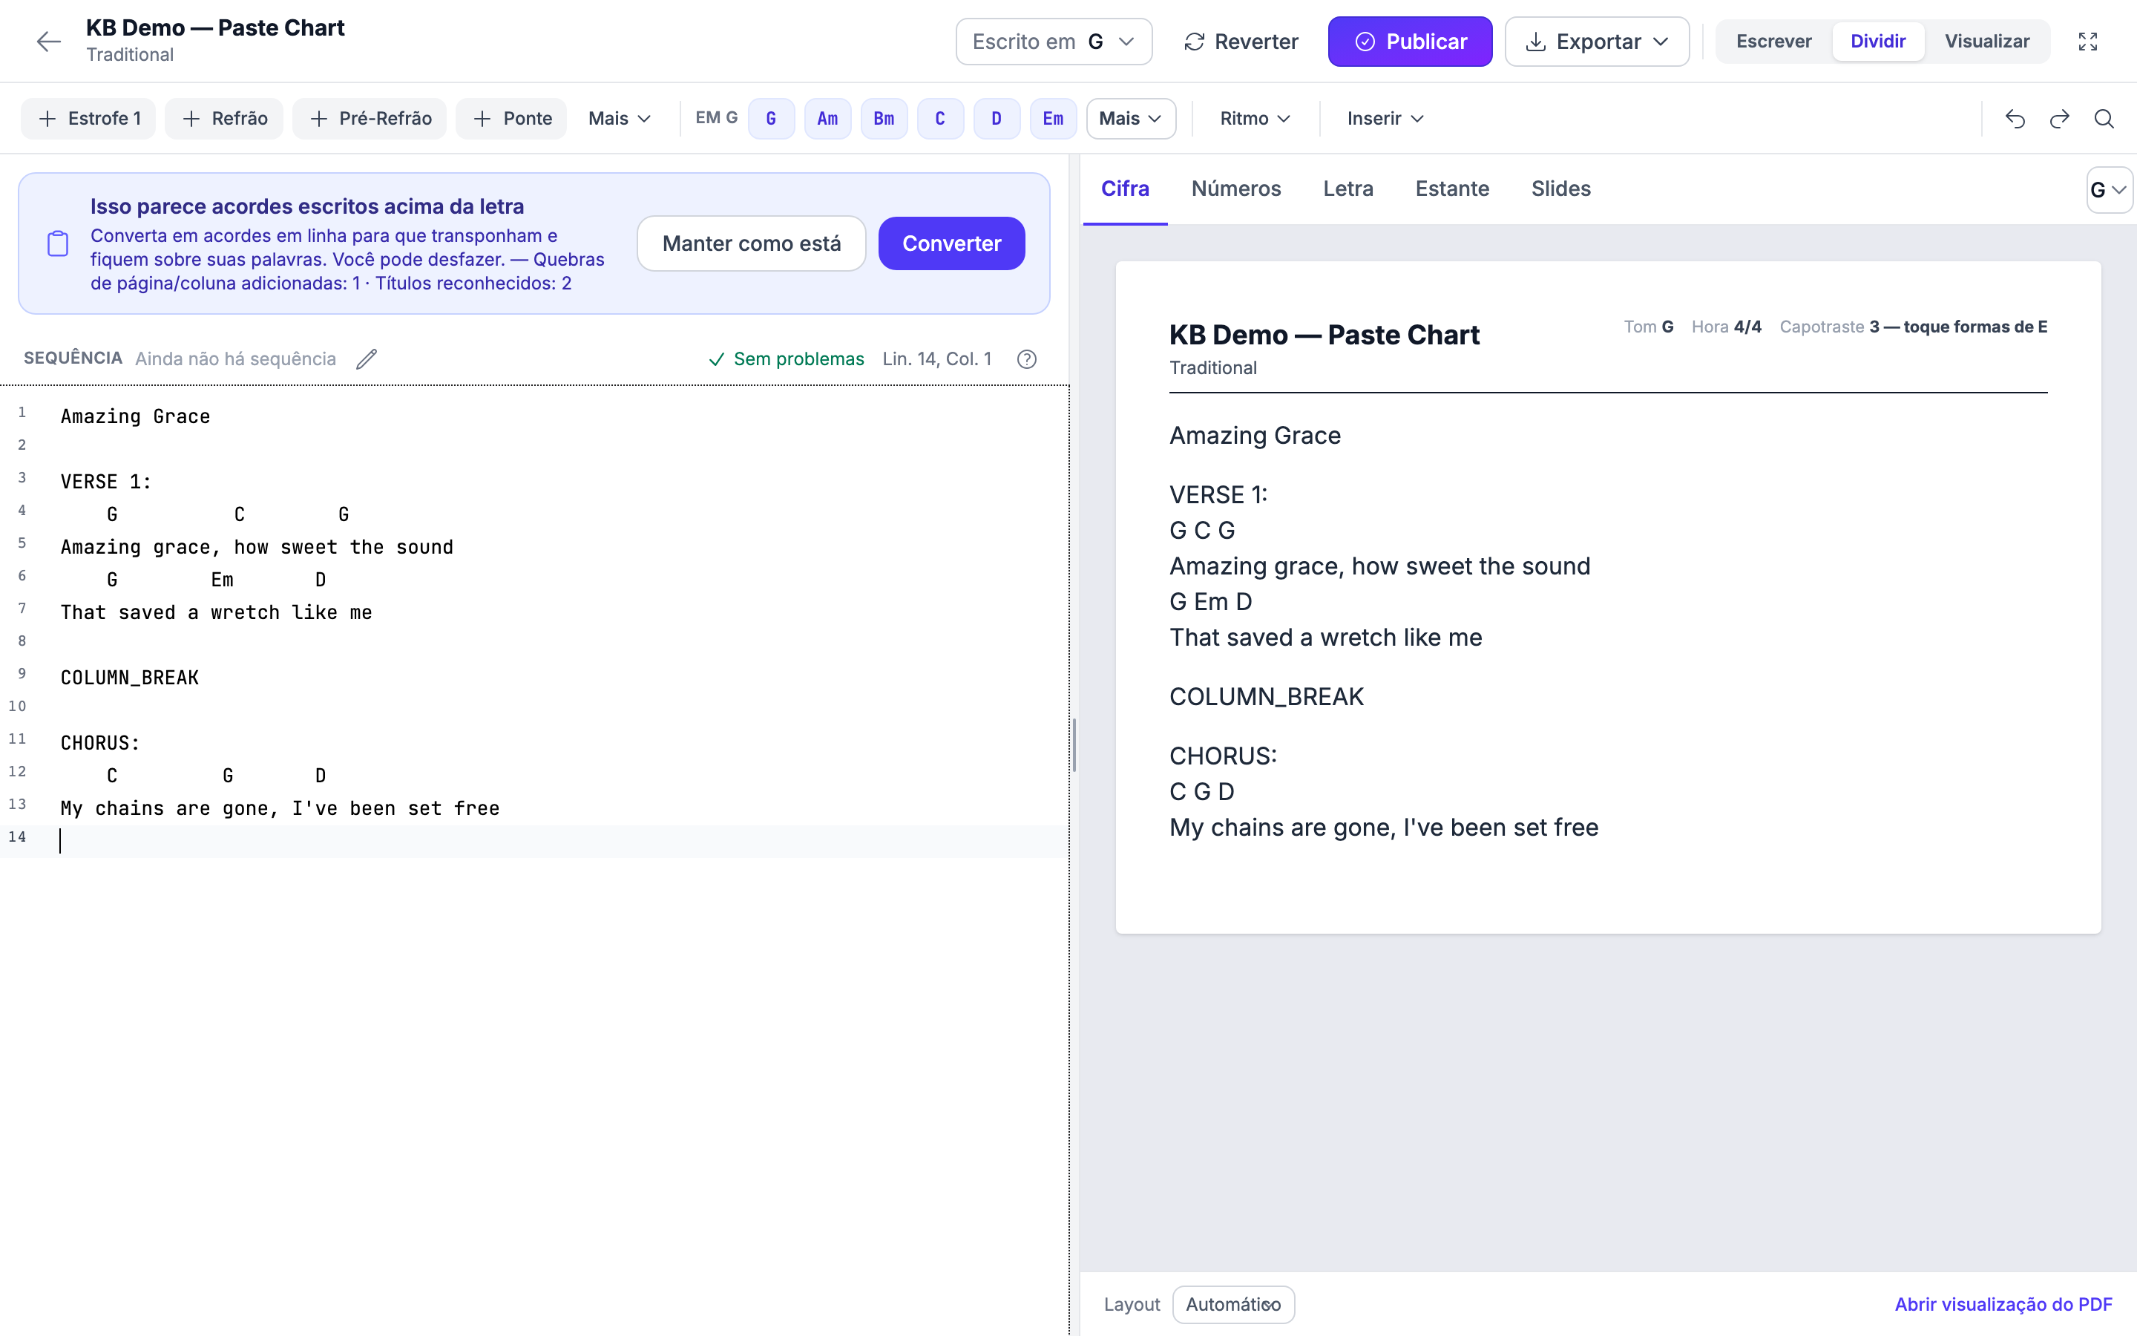Insert the Bm chord chip
The image size is (2137, 1336).
[x=884, y=119]
